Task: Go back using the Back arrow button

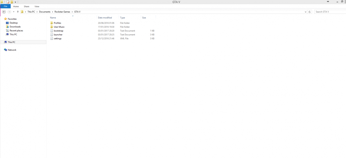Action: point(4,12)
